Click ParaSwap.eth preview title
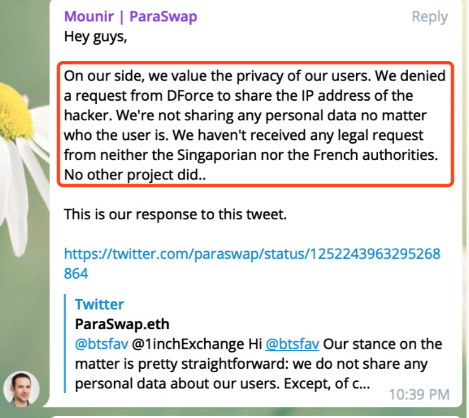 [x=122, y=324]
